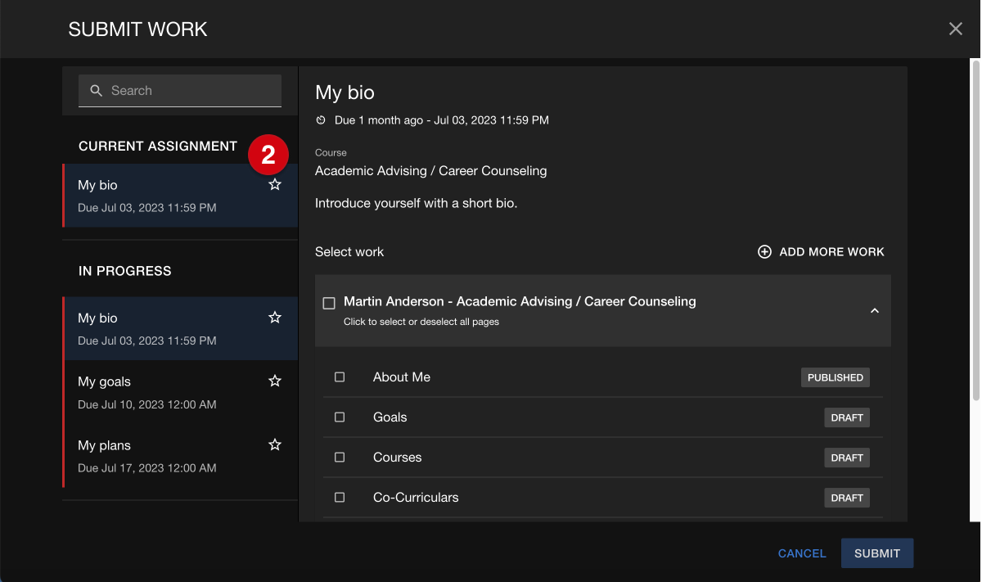The height and width of the screenshot is (582, 982).
Task: Click the 'Due 1 month ago' date text
Action: 442,120
